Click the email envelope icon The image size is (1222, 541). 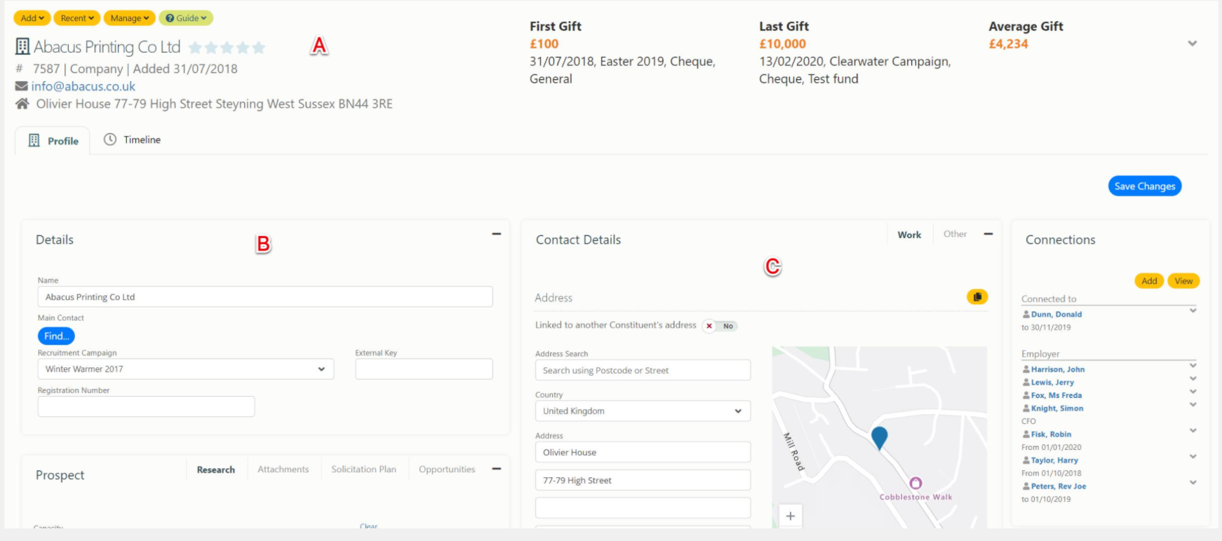coord(22,86)
